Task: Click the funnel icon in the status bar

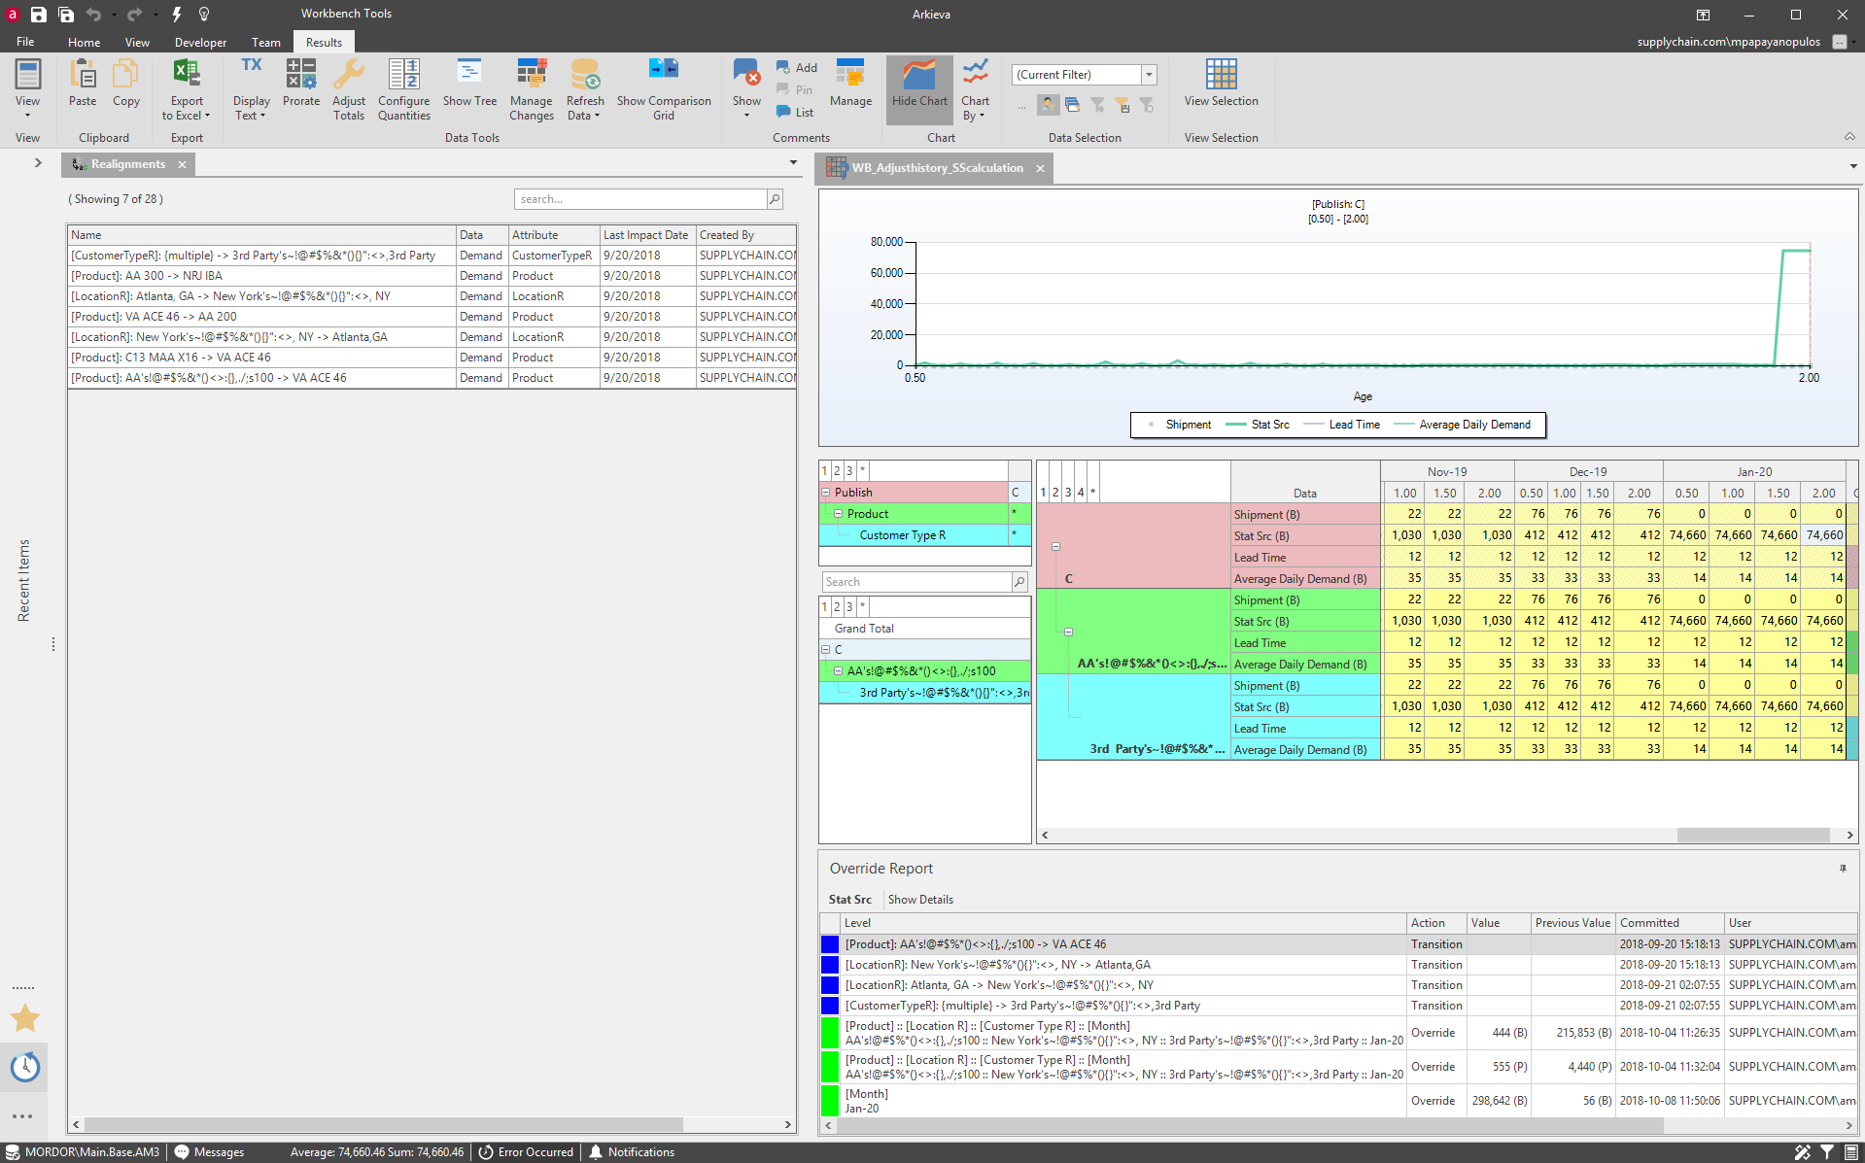Action: 1827,1152
